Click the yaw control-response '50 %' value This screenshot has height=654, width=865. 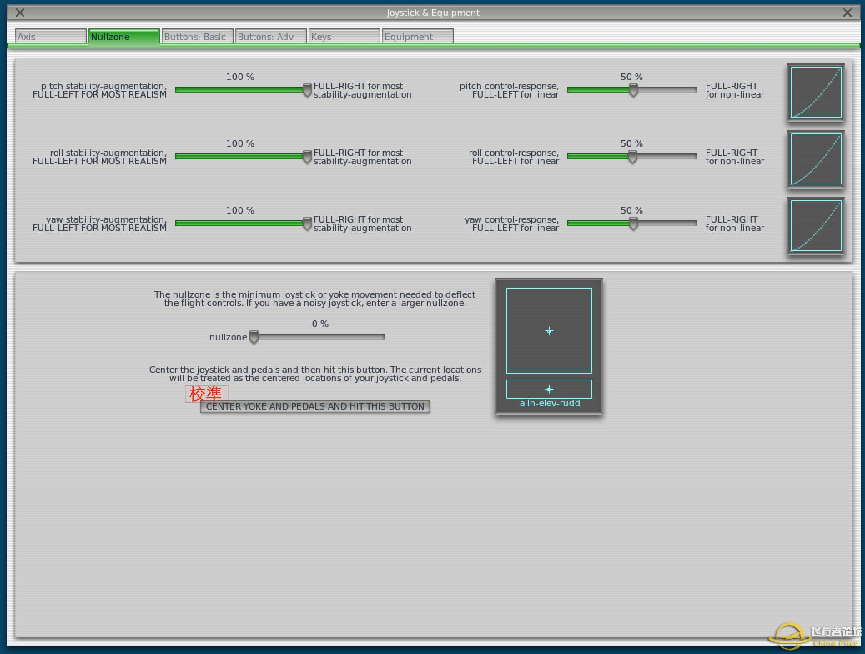click(x=631, y=210)
